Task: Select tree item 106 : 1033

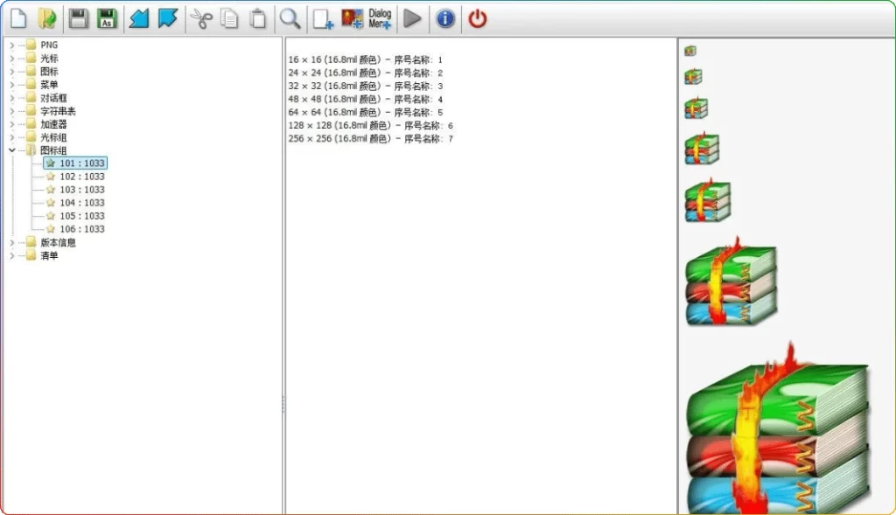Action: 81,229
